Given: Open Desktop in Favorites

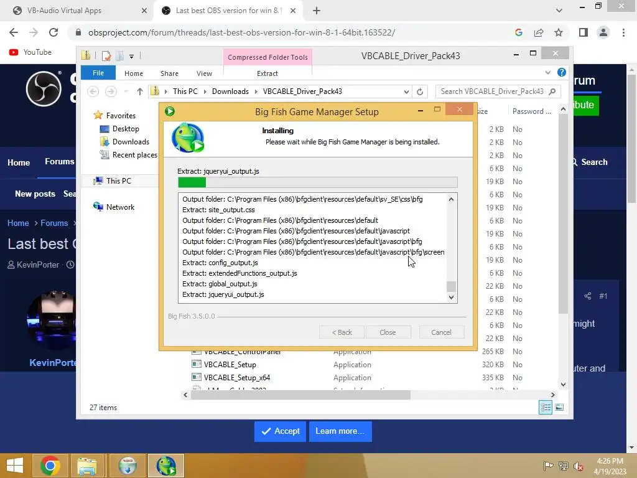Looking at the screenshot, I should (x=126, y=129).
